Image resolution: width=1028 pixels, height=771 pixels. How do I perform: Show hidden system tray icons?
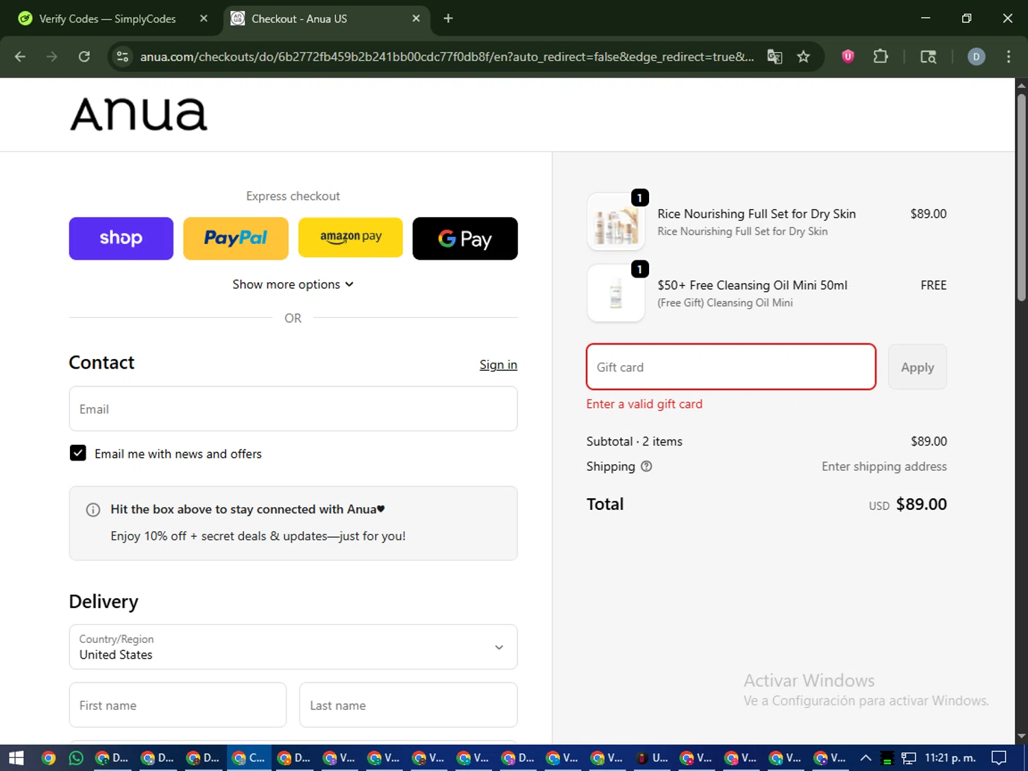[866, 758]
